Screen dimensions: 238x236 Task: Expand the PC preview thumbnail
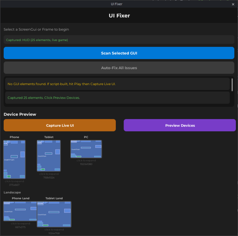click(86, 149)
